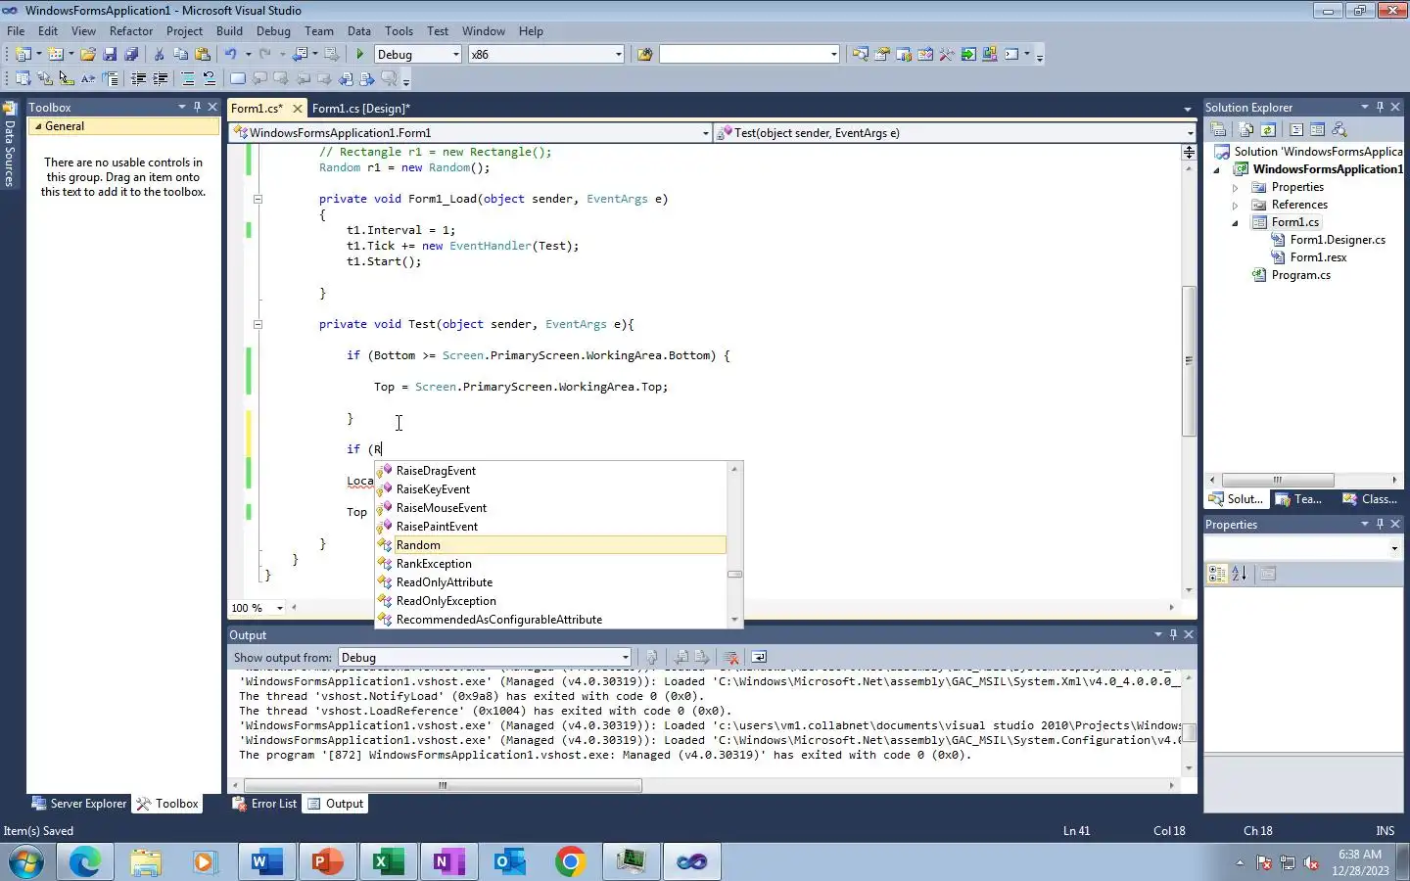This screenshot has width=1410, height=881.
Task: Click the View Code icon in Solution Explorer
Action: 1296,129
